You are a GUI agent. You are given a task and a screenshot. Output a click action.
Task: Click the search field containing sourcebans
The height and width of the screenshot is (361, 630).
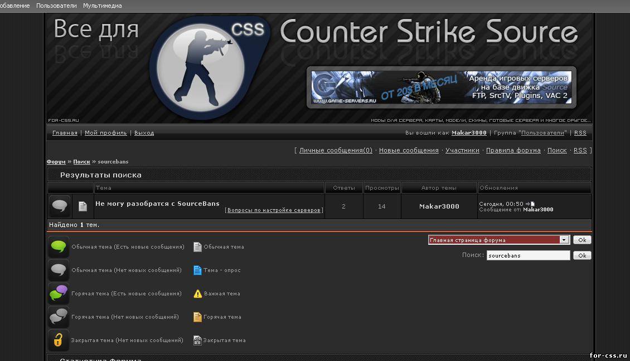tap(528, 255)
